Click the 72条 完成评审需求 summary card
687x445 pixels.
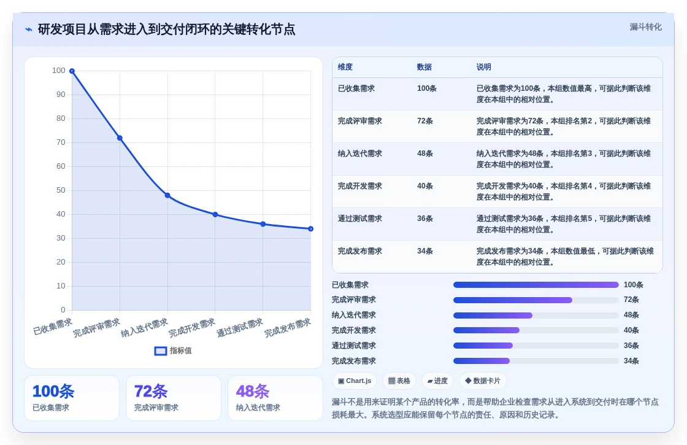point(174,398)
